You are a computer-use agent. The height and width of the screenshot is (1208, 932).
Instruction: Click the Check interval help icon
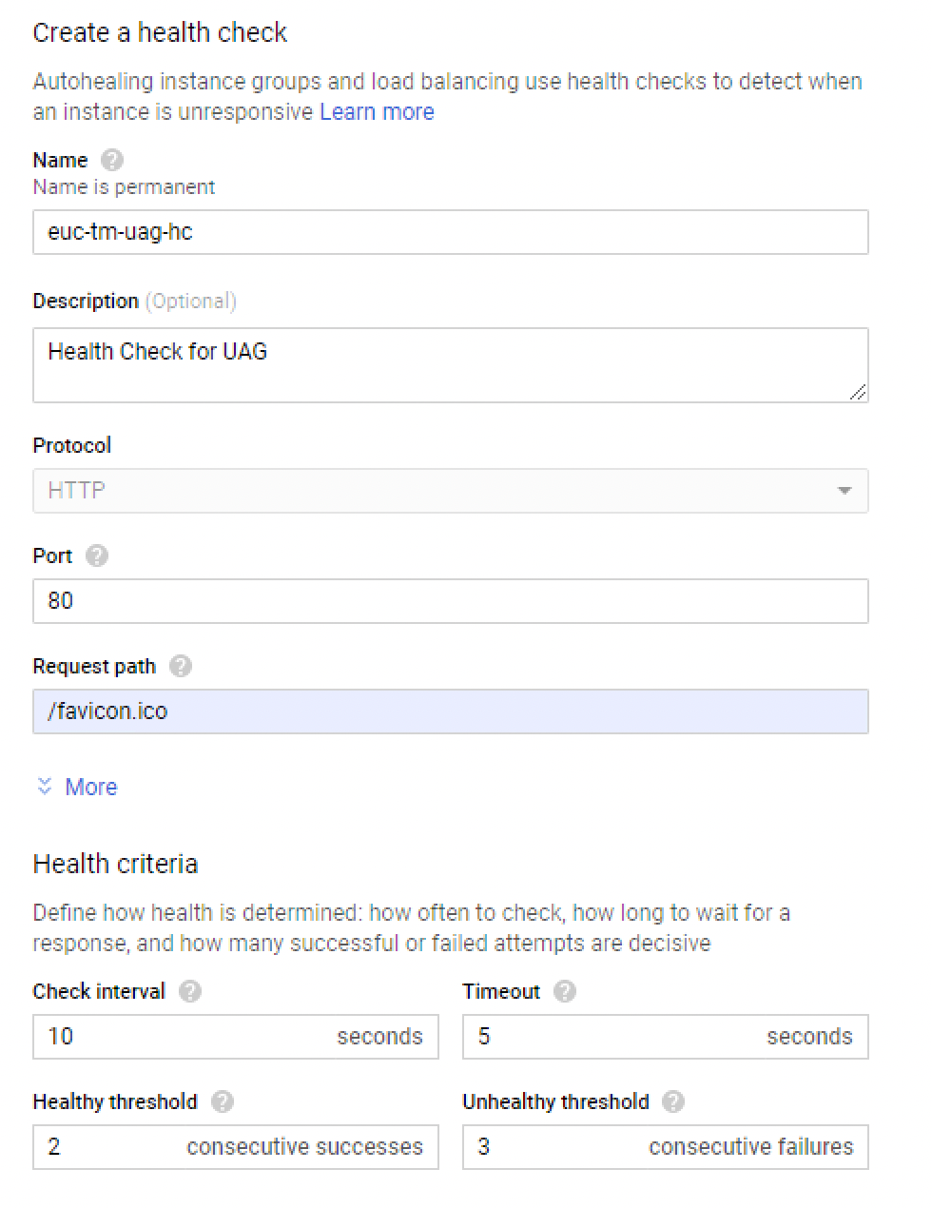pyautogui.click(x=190, y=991)
